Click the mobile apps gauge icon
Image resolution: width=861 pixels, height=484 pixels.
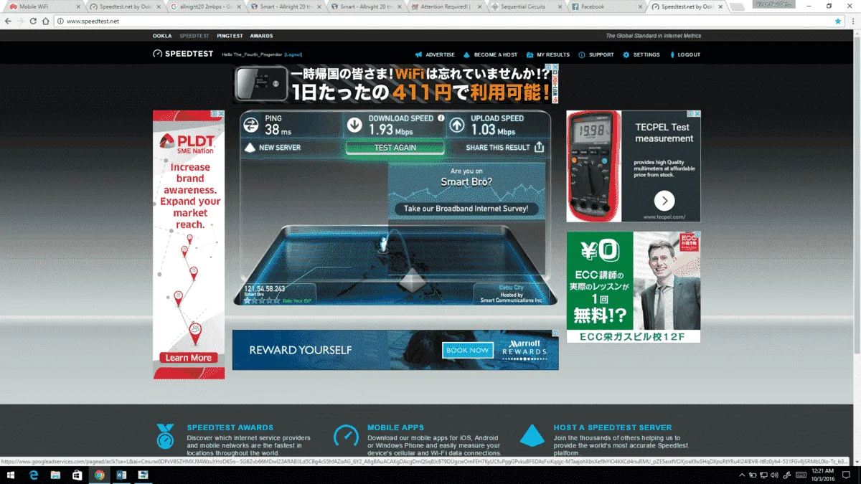pos(346,435)
